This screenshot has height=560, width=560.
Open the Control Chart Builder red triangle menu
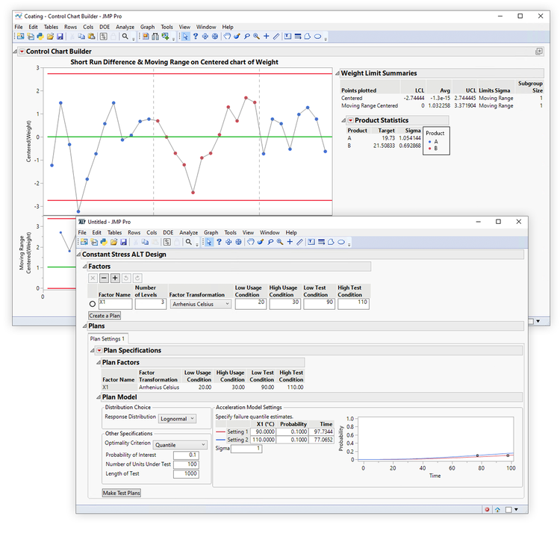[21, 52]
